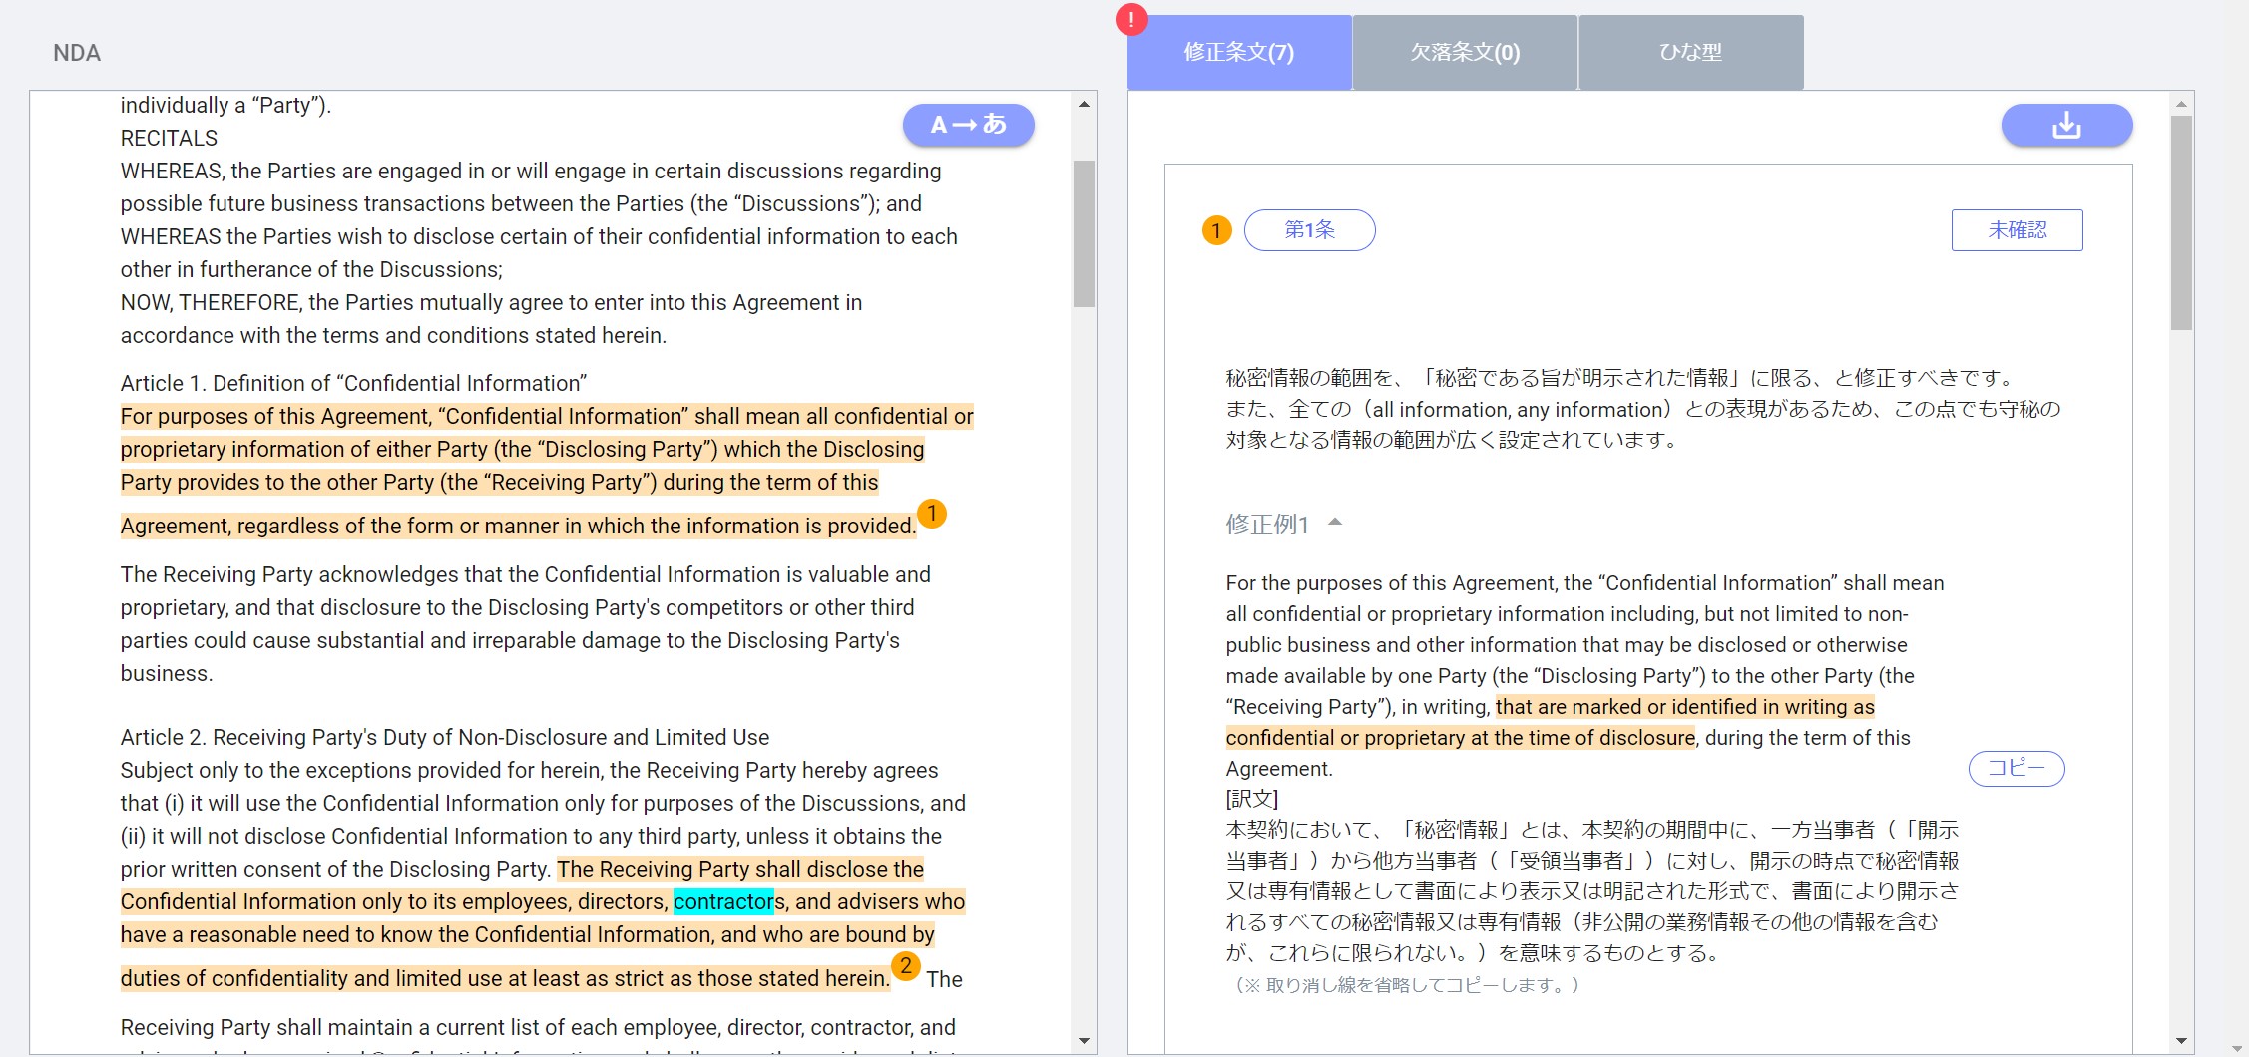Click the right panel scrollbar thumb
The width and height of the screenshot is (2249, 1057).
click(x=2181, y=221)
